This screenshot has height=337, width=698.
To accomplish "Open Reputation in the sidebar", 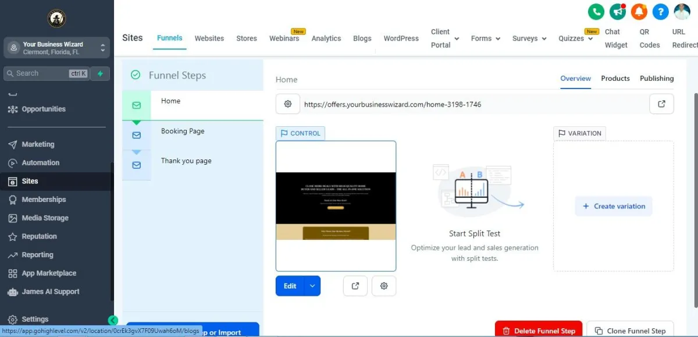I will coord(39,236).
